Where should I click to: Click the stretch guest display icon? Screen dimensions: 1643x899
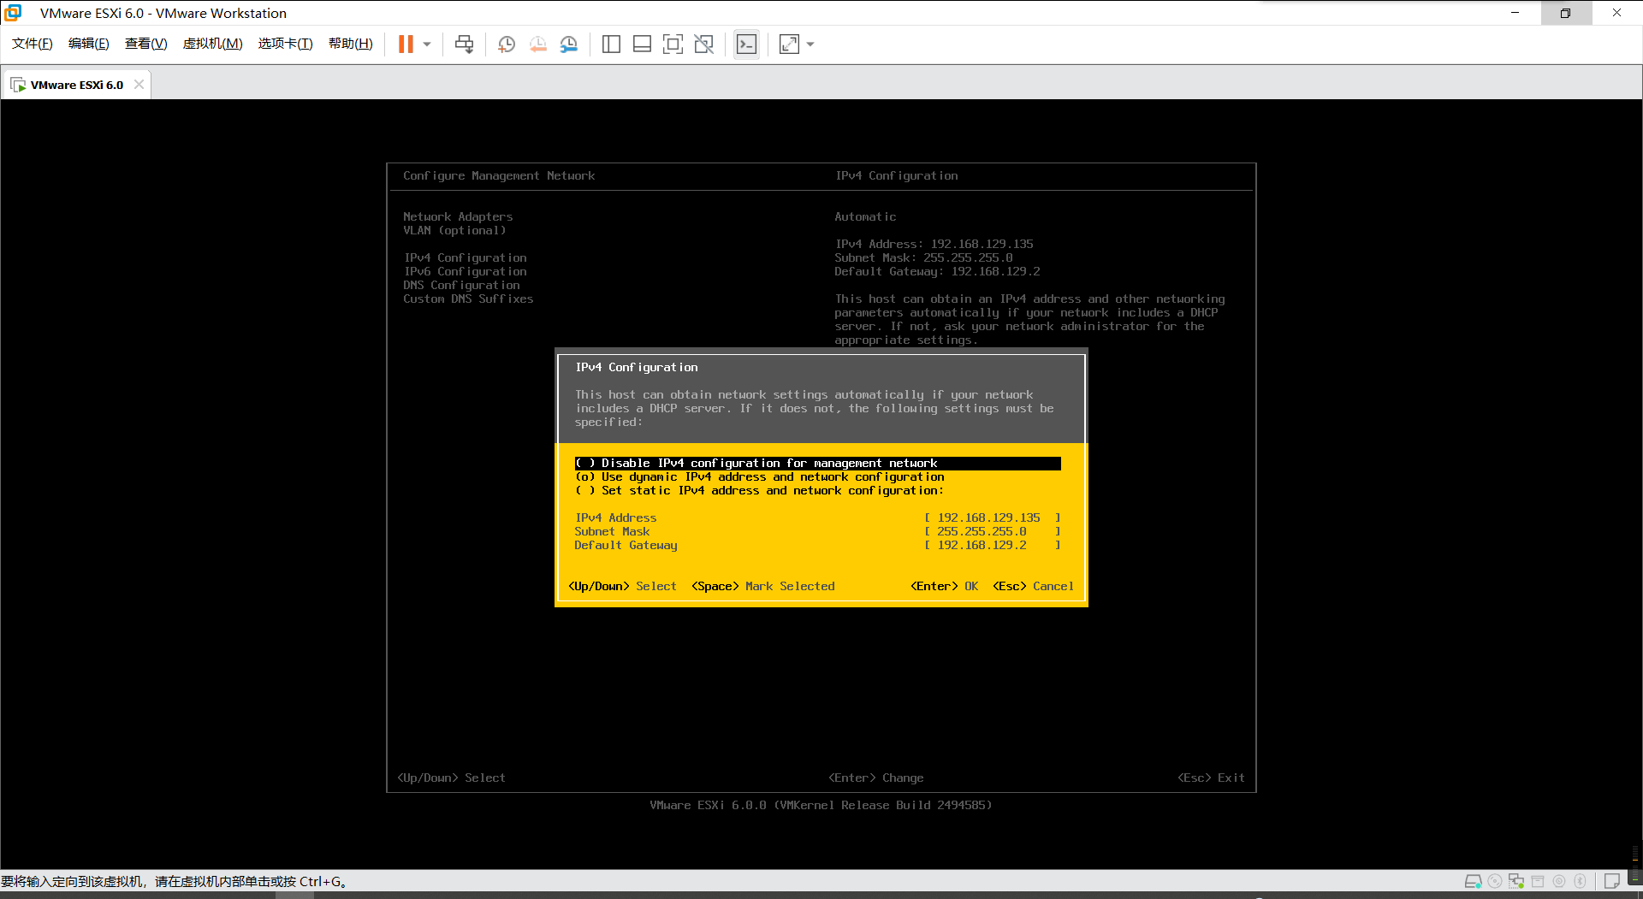point(789,44)
